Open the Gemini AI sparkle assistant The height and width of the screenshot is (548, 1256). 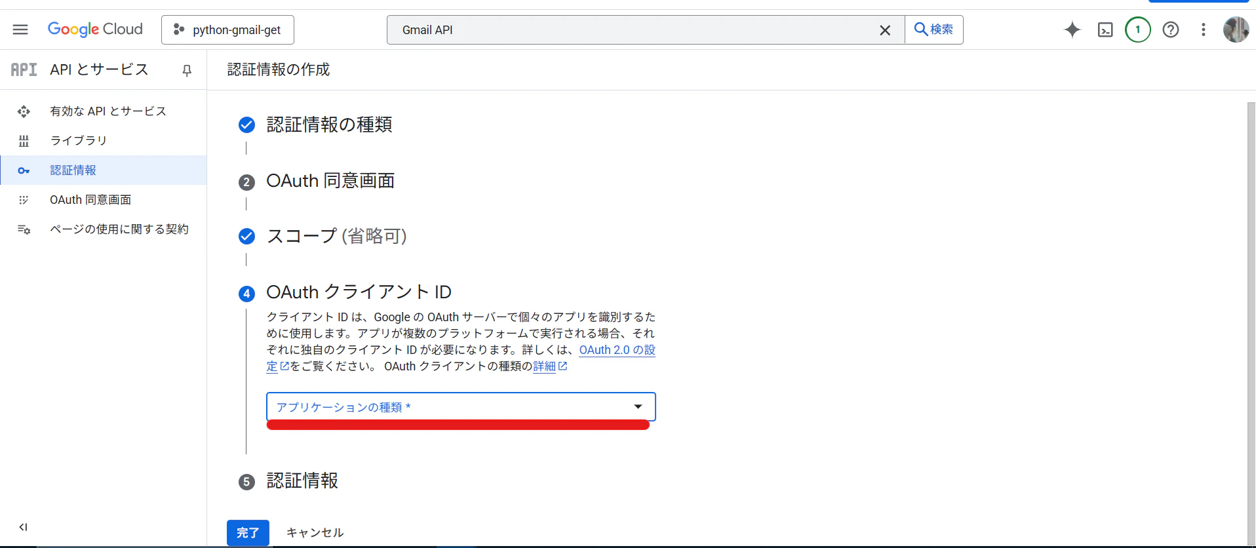point(1072,29)
